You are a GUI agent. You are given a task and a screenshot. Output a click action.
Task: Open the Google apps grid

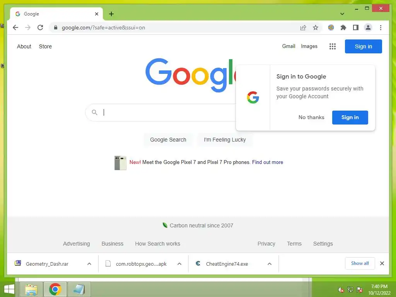click(332, 46)
